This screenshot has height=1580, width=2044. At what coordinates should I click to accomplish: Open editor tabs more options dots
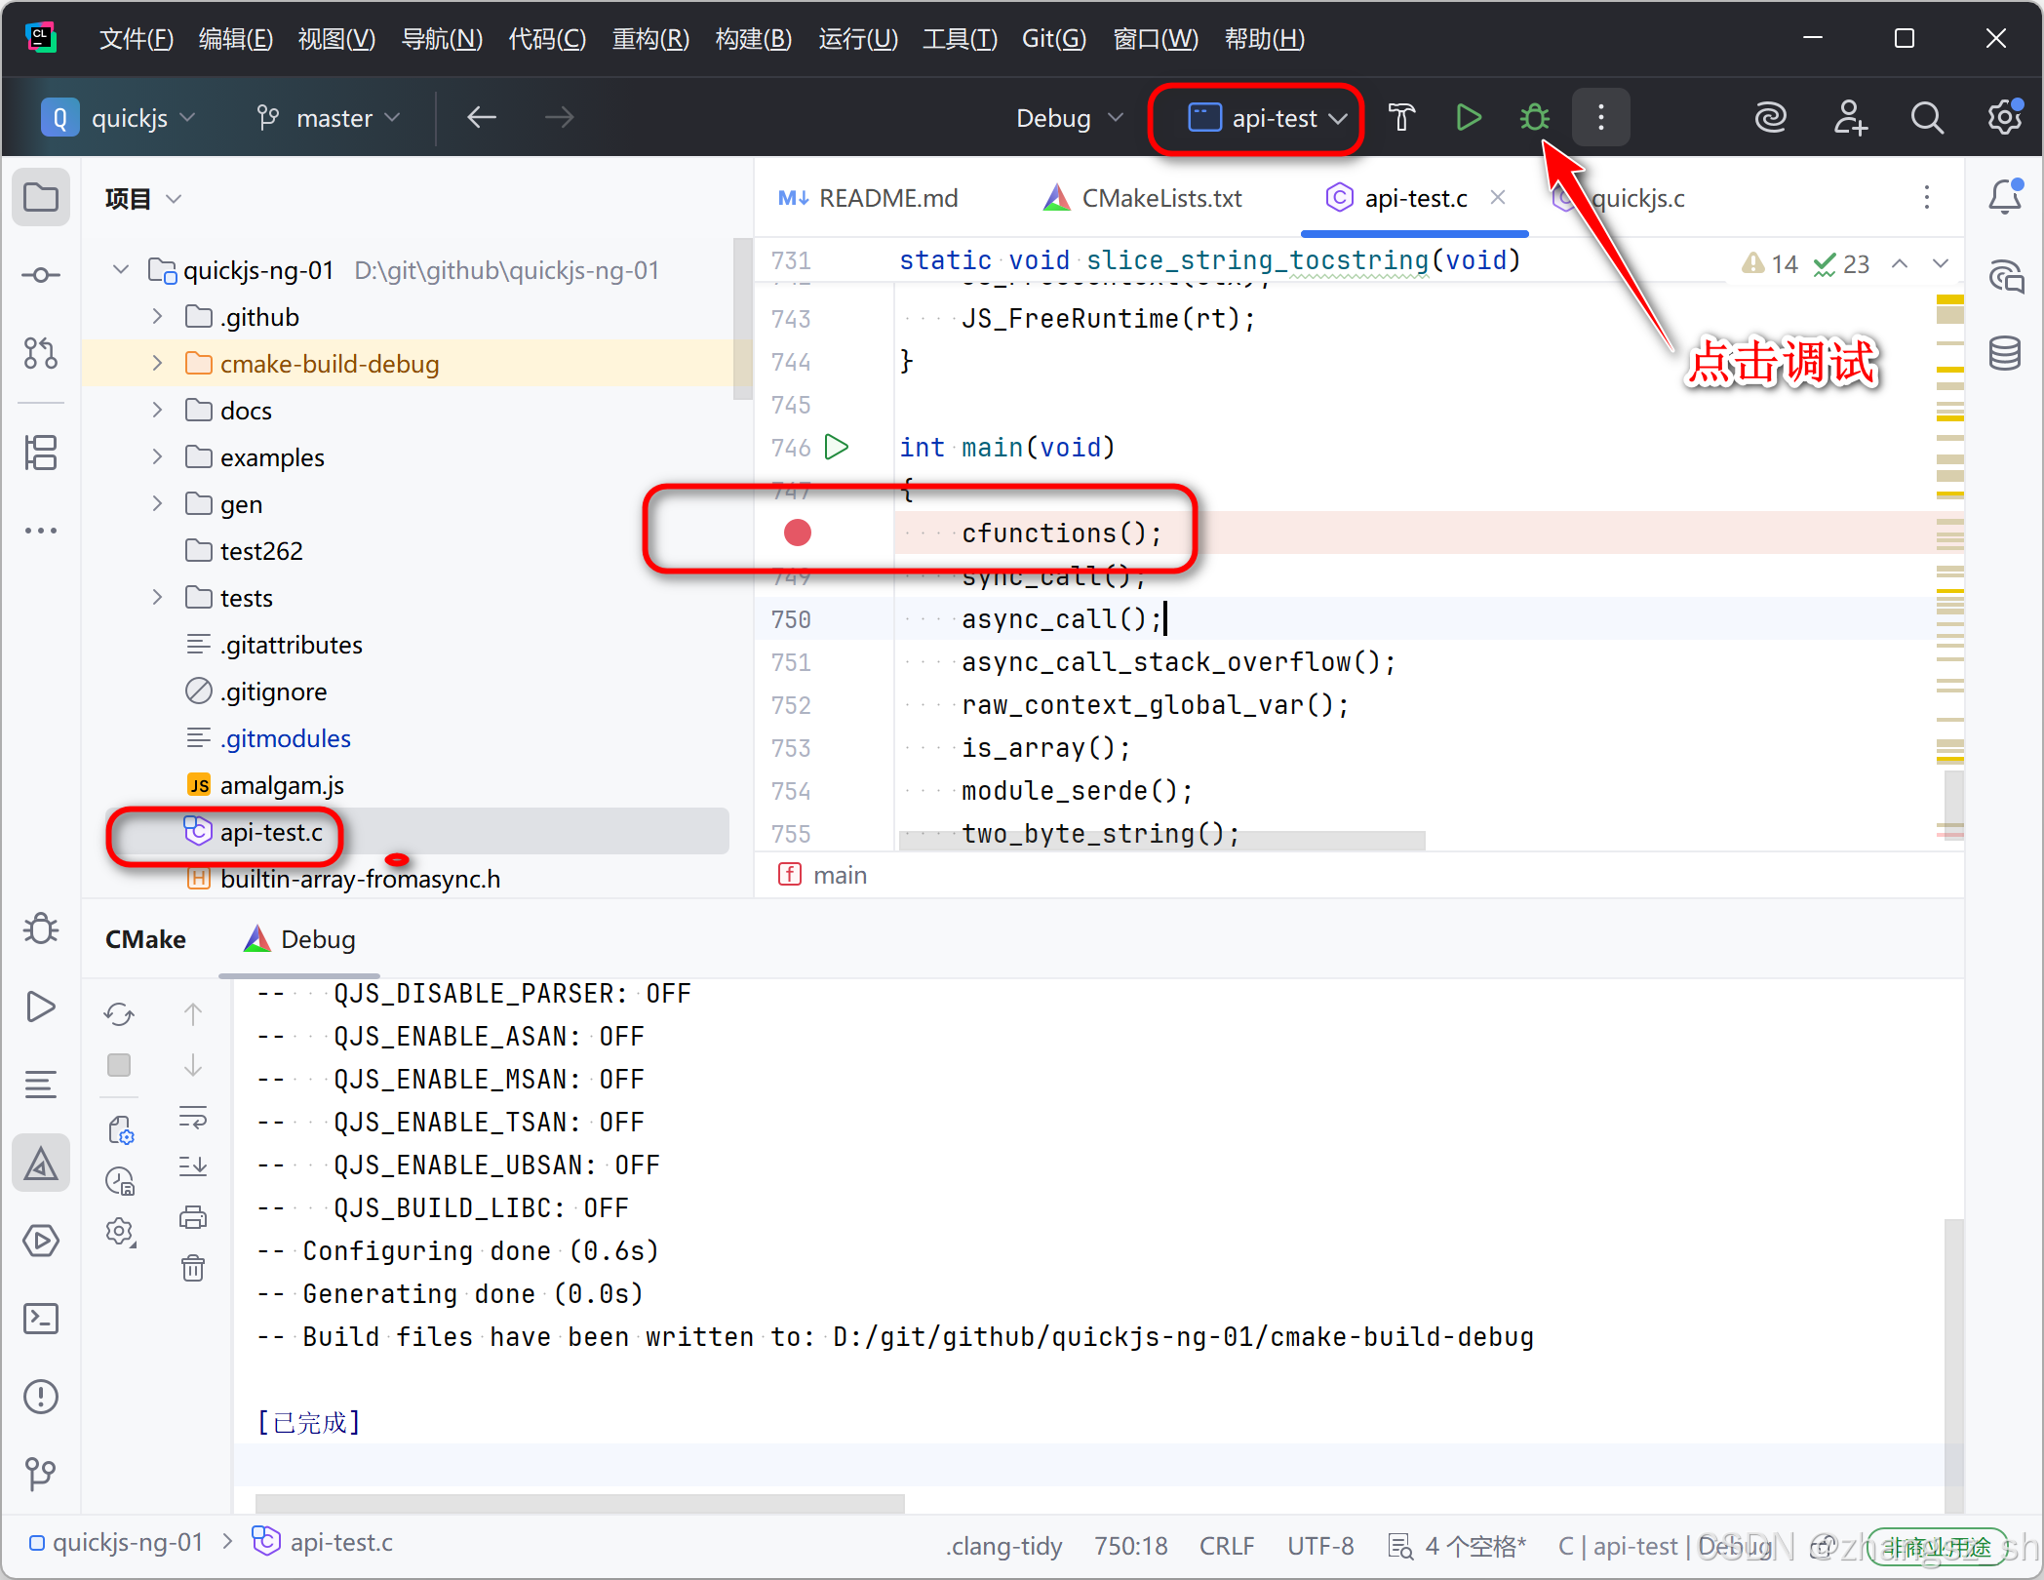click(x=1926, y=198)
